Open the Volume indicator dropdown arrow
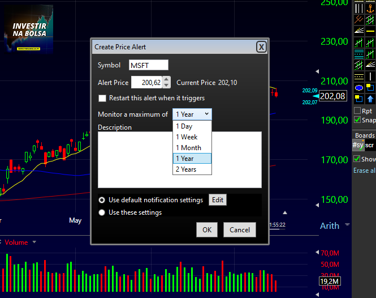 coord(34,242)
